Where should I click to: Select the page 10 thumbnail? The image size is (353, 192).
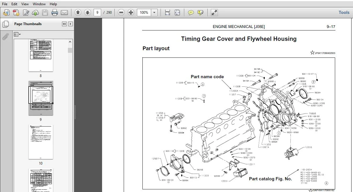(x=41, y=142)
